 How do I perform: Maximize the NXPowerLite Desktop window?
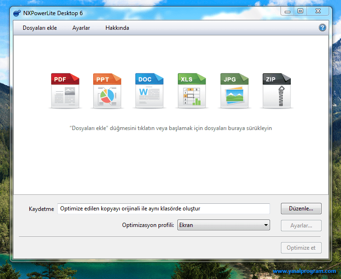300,11
